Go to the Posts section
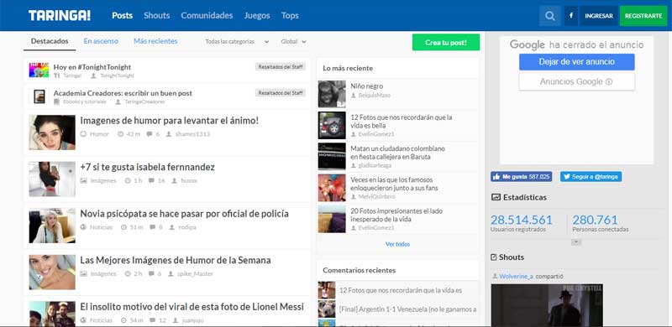 [122, 16]
